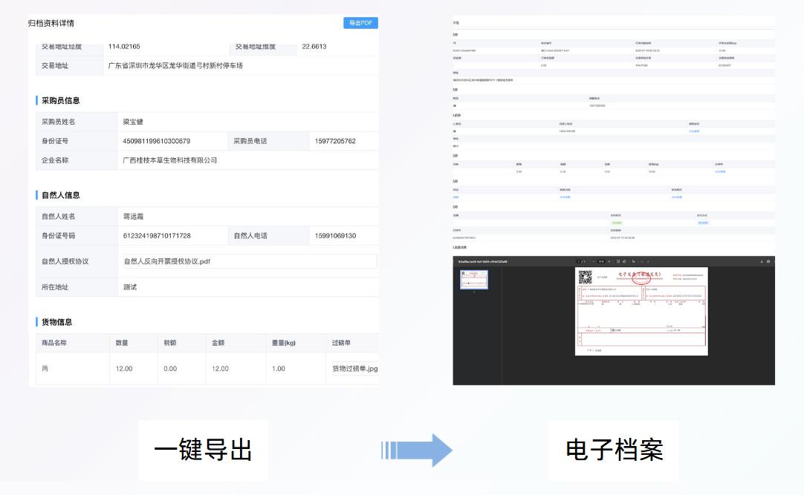Click the PDF zoom percentage field
The height and width of the screenshot is (495, 804).
[601, 261]
